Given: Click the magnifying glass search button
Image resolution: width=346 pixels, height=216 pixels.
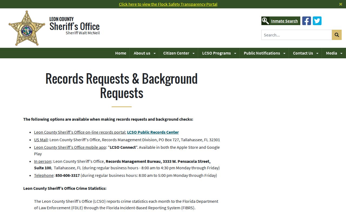Looking at the screenshot, I should tap(337, 35).
